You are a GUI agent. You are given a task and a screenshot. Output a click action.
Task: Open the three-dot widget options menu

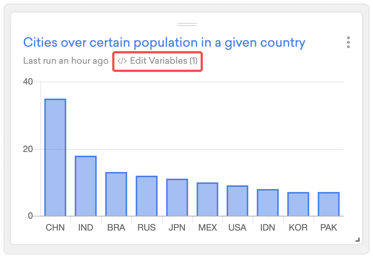[348, 43]
